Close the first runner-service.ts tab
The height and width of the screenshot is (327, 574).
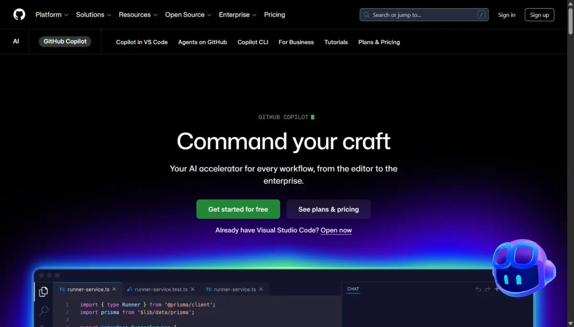114,289
